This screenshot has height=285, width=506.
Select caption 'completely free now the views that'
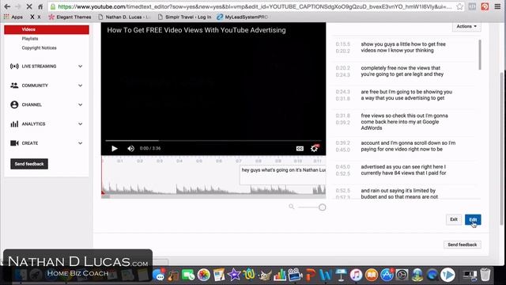pos(402,71)
